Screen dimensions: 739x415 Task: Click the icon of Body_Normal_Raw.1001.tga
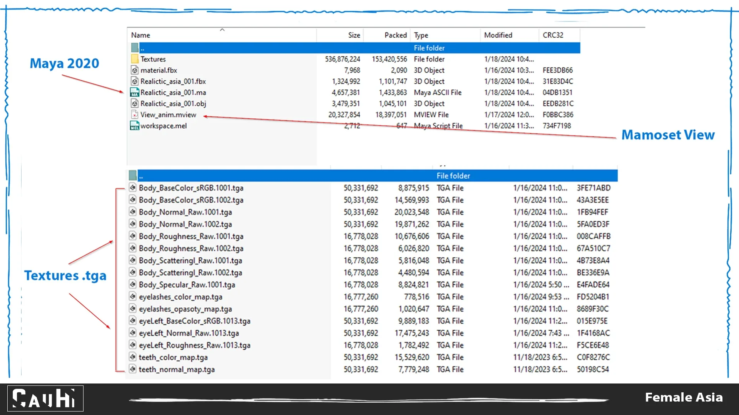click(x=133, y=212)
